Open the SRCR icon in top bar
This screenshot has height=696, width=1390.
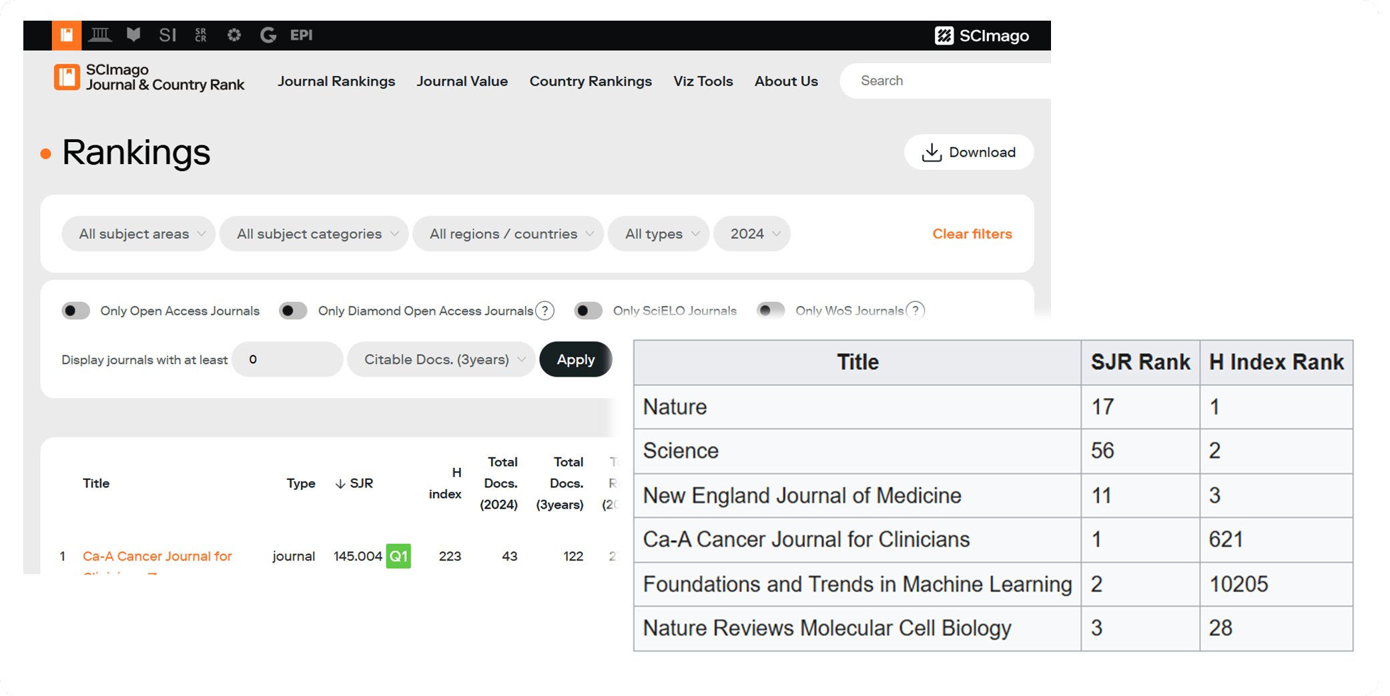(x=201, y=35)
